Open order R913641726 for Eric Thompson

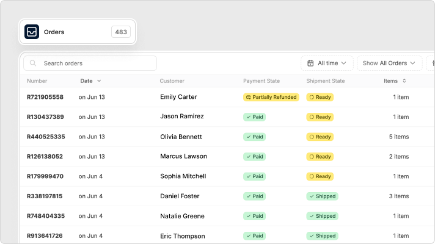coord(45,235)
